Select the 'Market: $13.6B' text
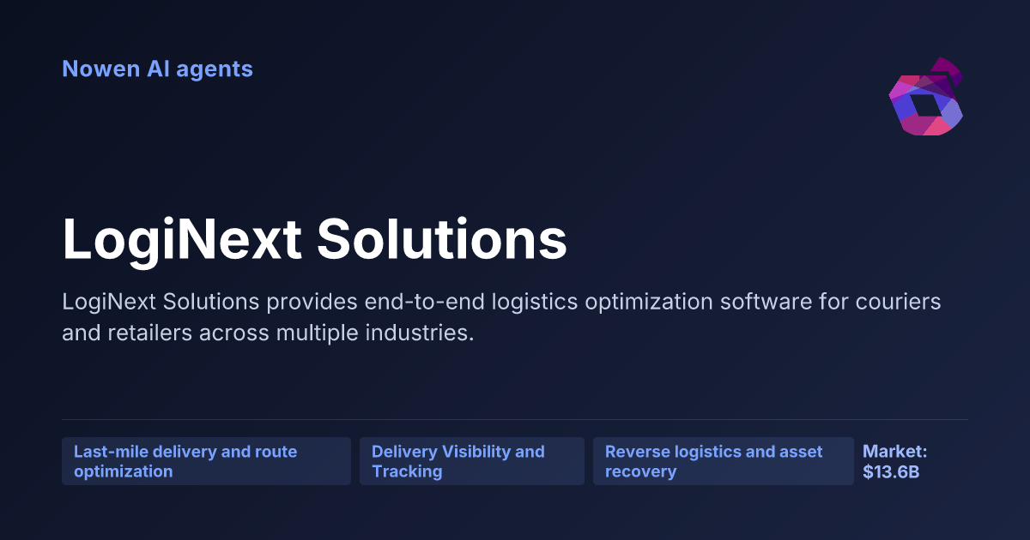Screen dimensions: 1030x540 [x=895, y=461]
